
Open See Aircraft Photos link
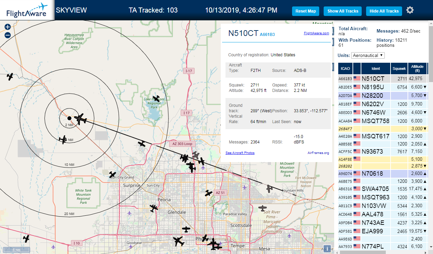[240, 153]
